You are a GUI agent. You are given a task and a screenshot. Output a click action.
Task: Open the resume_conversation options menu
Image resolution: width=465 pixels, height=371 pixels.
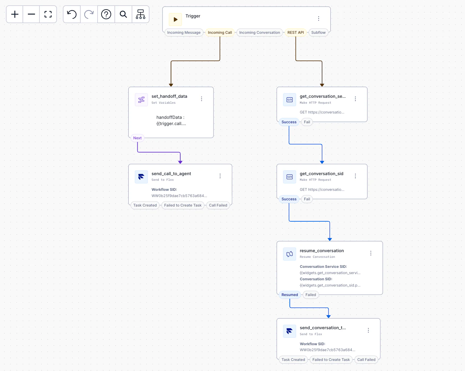(371, 253)
